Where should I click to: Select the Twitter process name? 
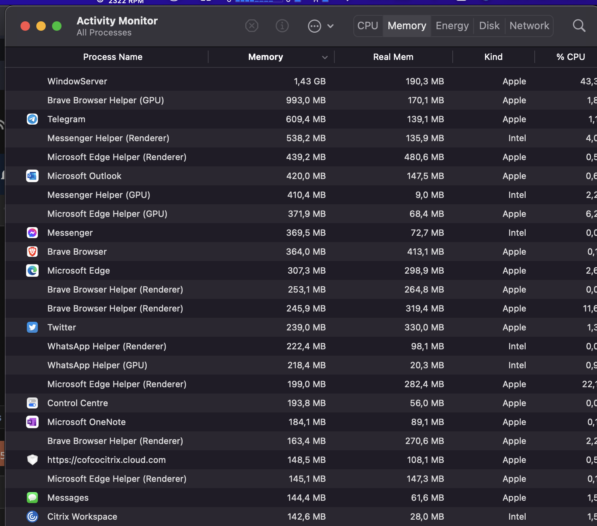point(62,327)
